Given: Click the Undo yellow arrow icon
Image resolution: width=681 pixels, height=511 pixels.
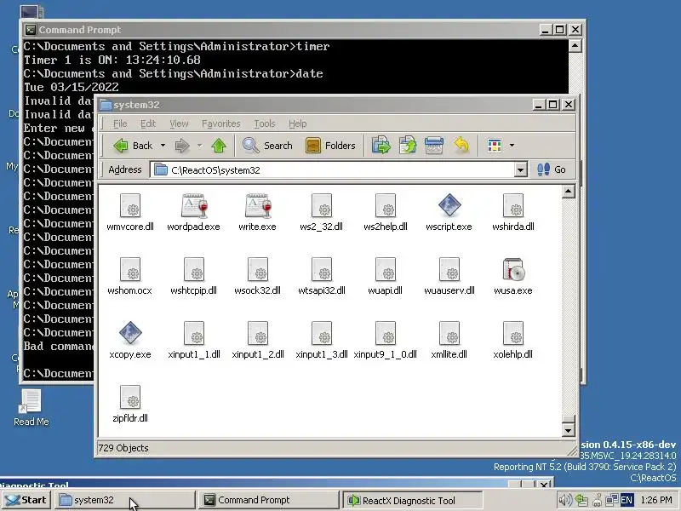Looking at the screenshot, I should 461,146.
